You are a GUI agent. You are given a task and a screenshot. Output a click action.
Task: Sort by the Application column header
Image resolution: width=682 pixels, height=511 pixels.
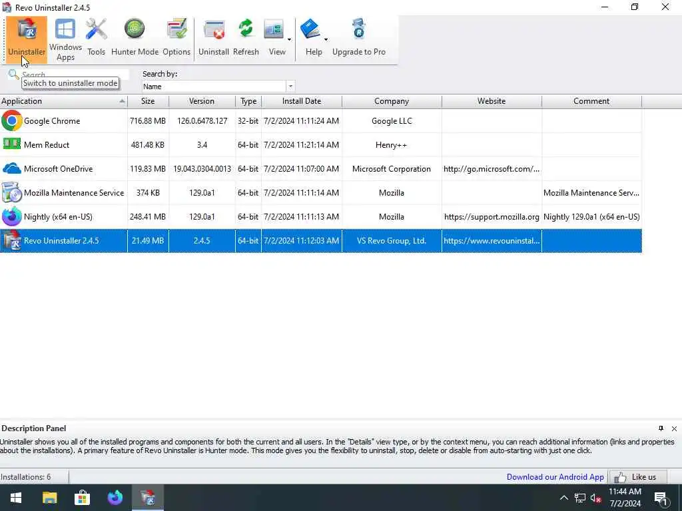[63, 101]
